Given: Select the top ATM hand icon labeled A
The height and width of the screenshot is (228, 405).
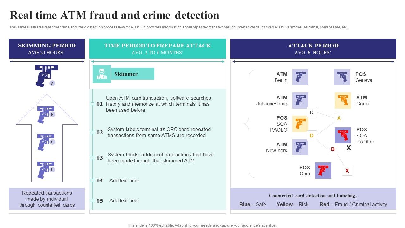Looking at the screenshot, I should [46, 75].
